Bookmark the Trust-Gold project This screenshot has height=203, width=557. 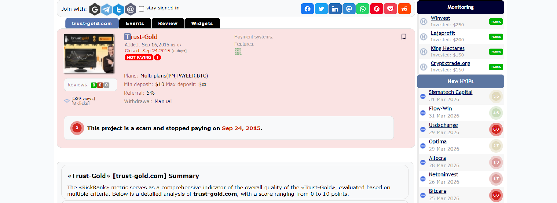[404, 37]
